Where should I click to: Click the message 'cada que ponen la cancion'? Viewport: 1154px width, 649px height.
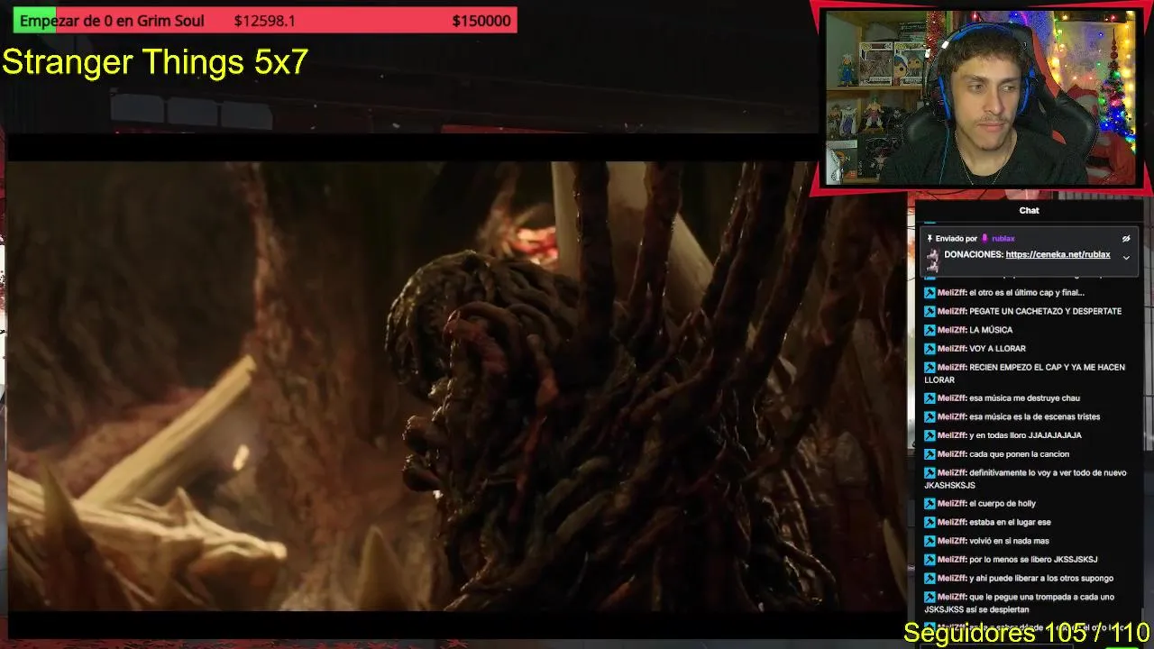tap(1019, 454)
